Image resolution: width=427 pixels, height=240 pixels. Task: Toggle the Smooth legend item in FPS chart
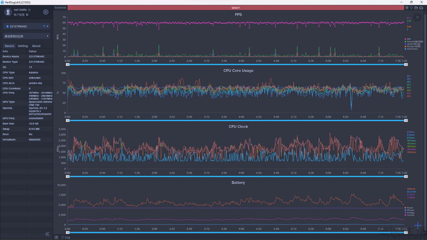tap(414, 42)
